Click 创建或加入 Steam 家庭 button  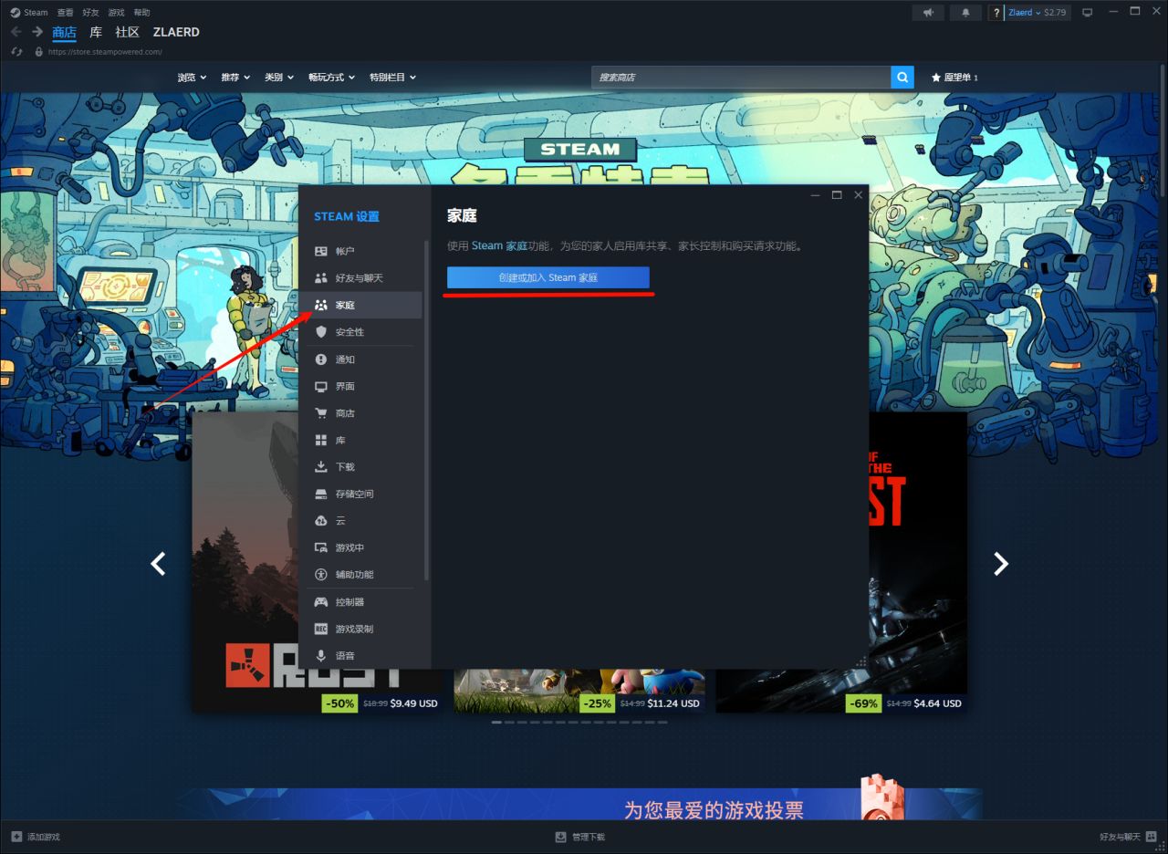coord(547,277)
